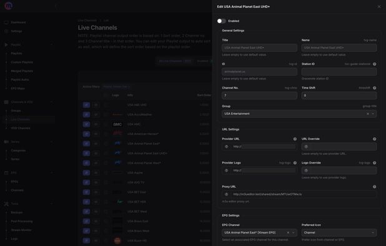Screen dimensions: 386x246
Task: Select all rows checkbox in table header
Action: 106,95
